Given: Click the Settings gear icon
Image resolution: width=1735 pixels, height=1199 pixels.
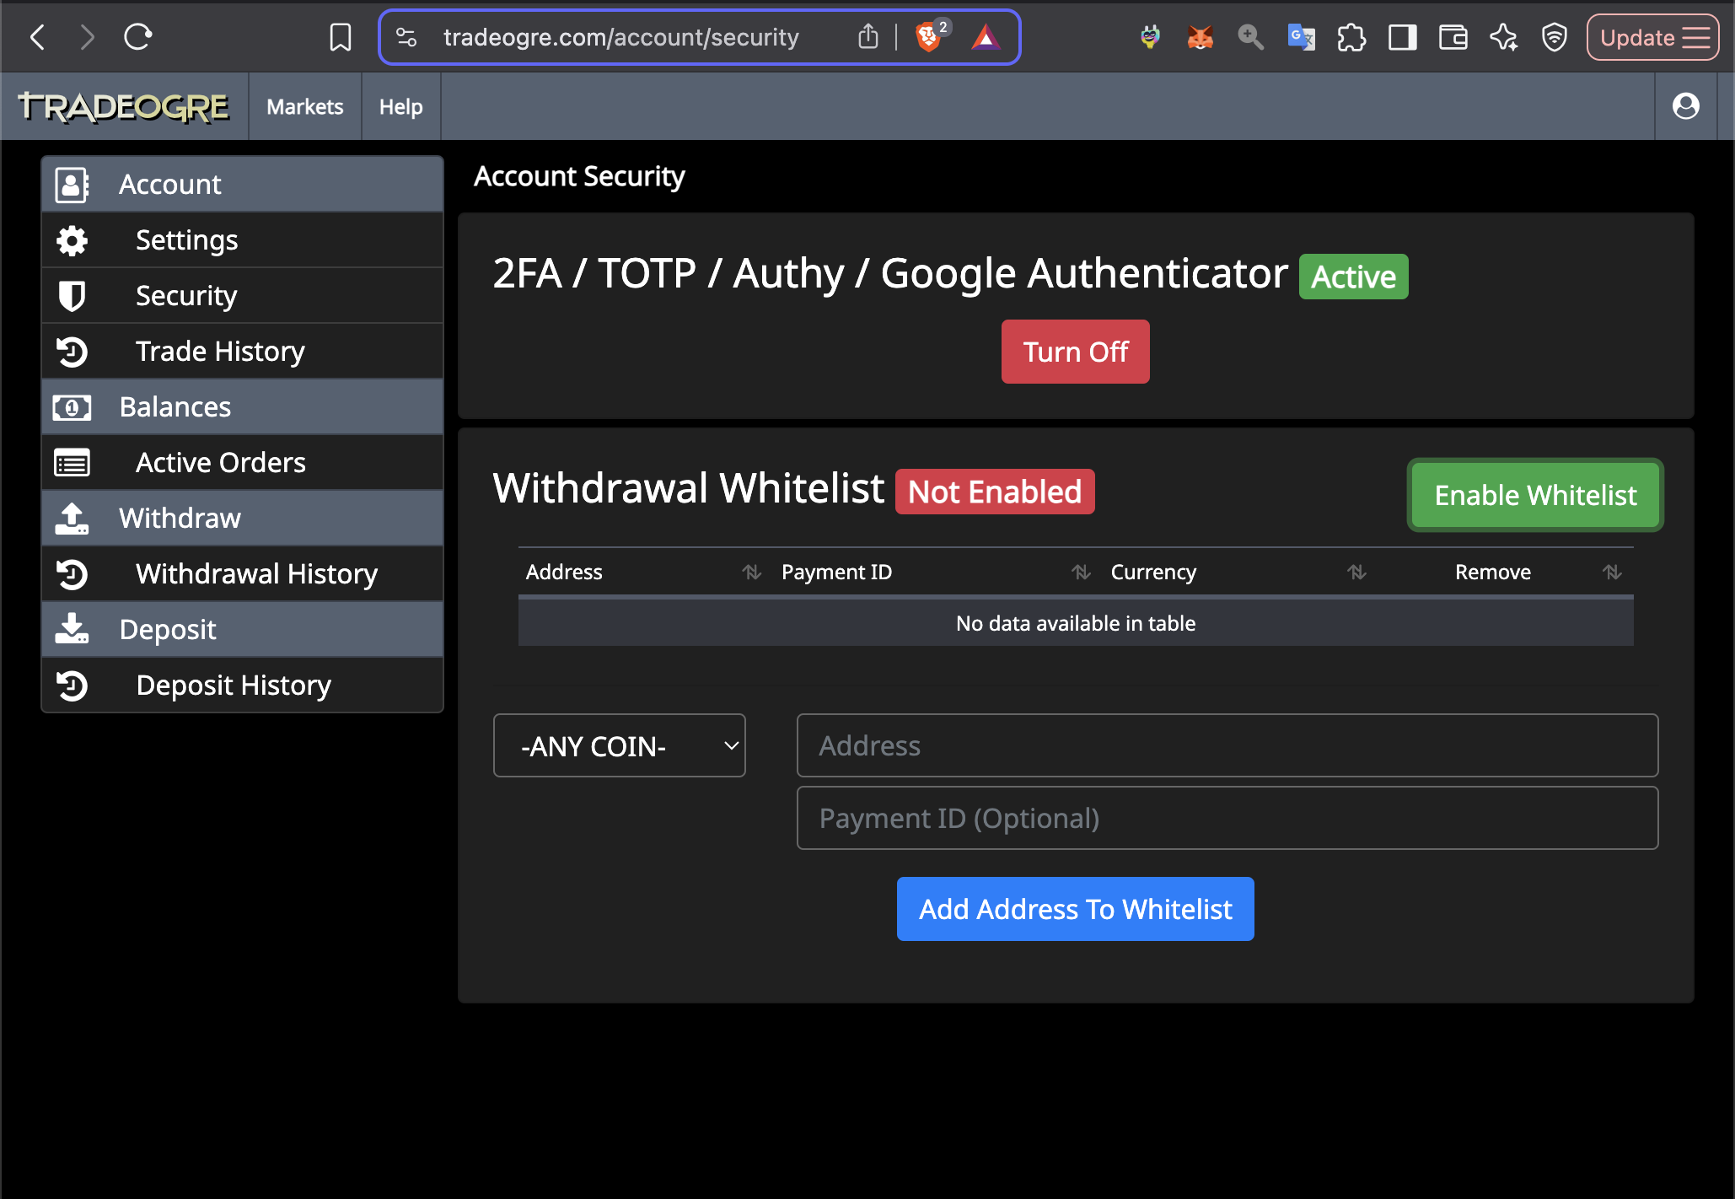Looking at the screenshot, I should [x=72, y=240].
